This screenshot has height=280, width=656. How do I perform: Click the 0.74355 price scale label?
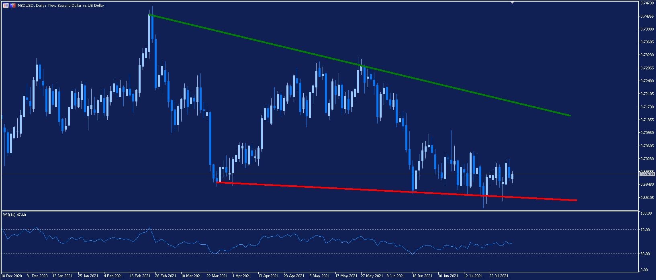647,16
